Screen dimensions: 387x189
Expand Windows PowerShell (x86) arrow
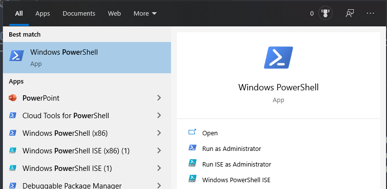pyautogui.click(x=159, y=133)
